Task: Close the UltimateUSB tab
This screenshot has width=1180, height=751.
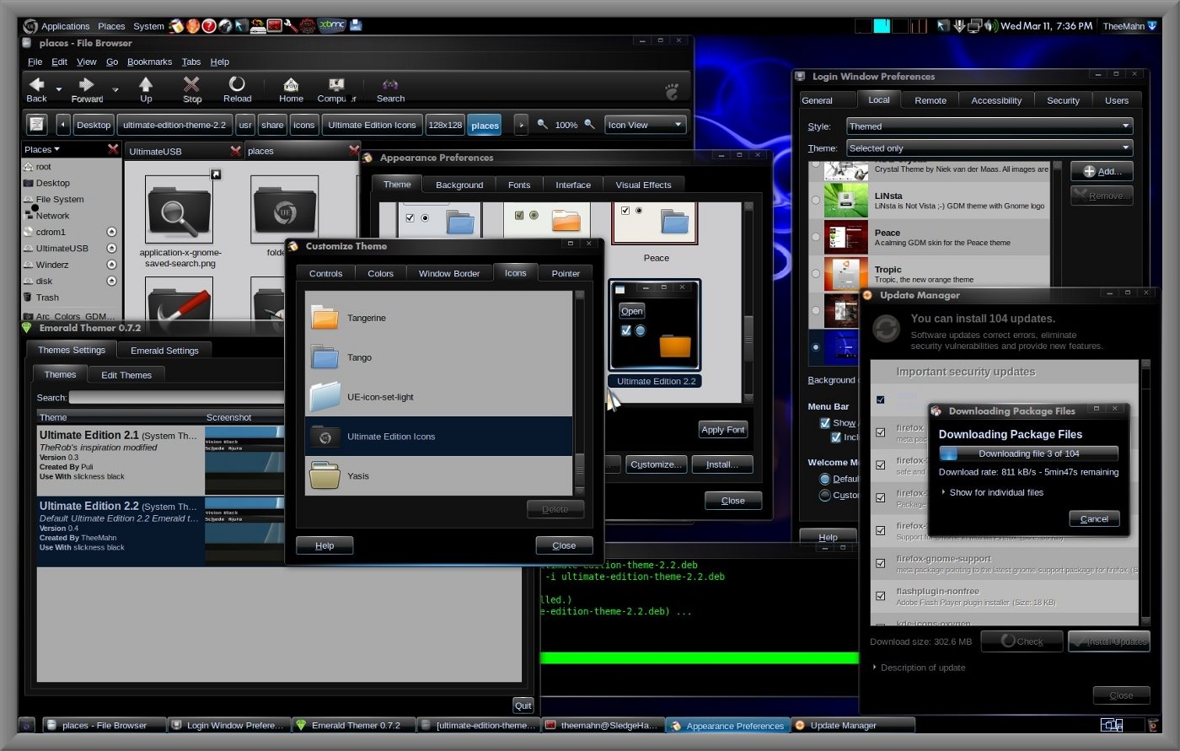Action: [236, 151]
